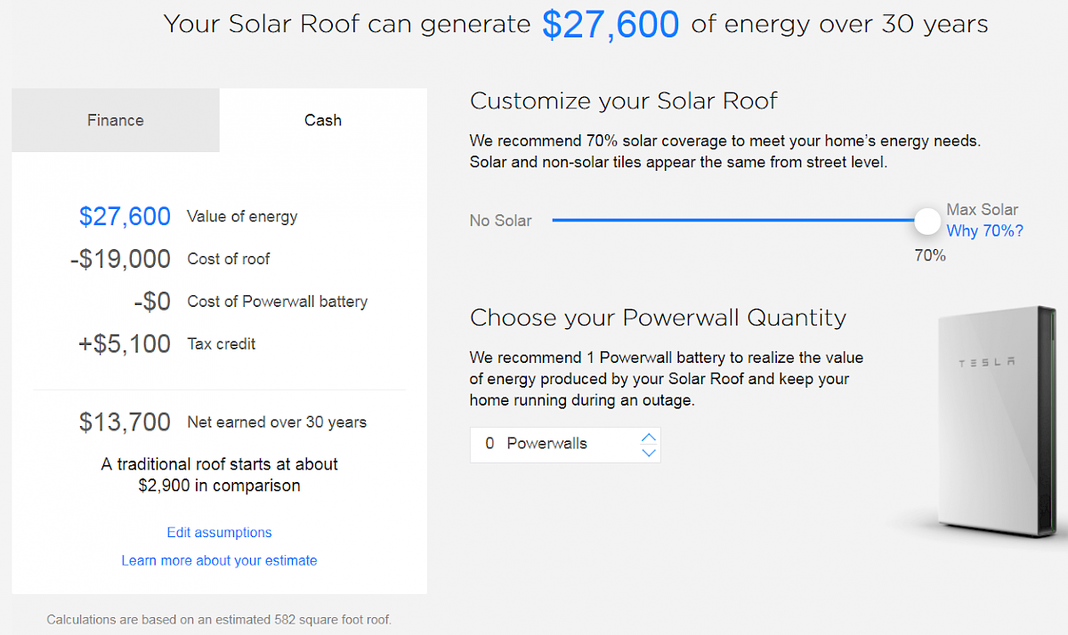
Task: Switch to the Finance tab
Action: click(116, 120)
